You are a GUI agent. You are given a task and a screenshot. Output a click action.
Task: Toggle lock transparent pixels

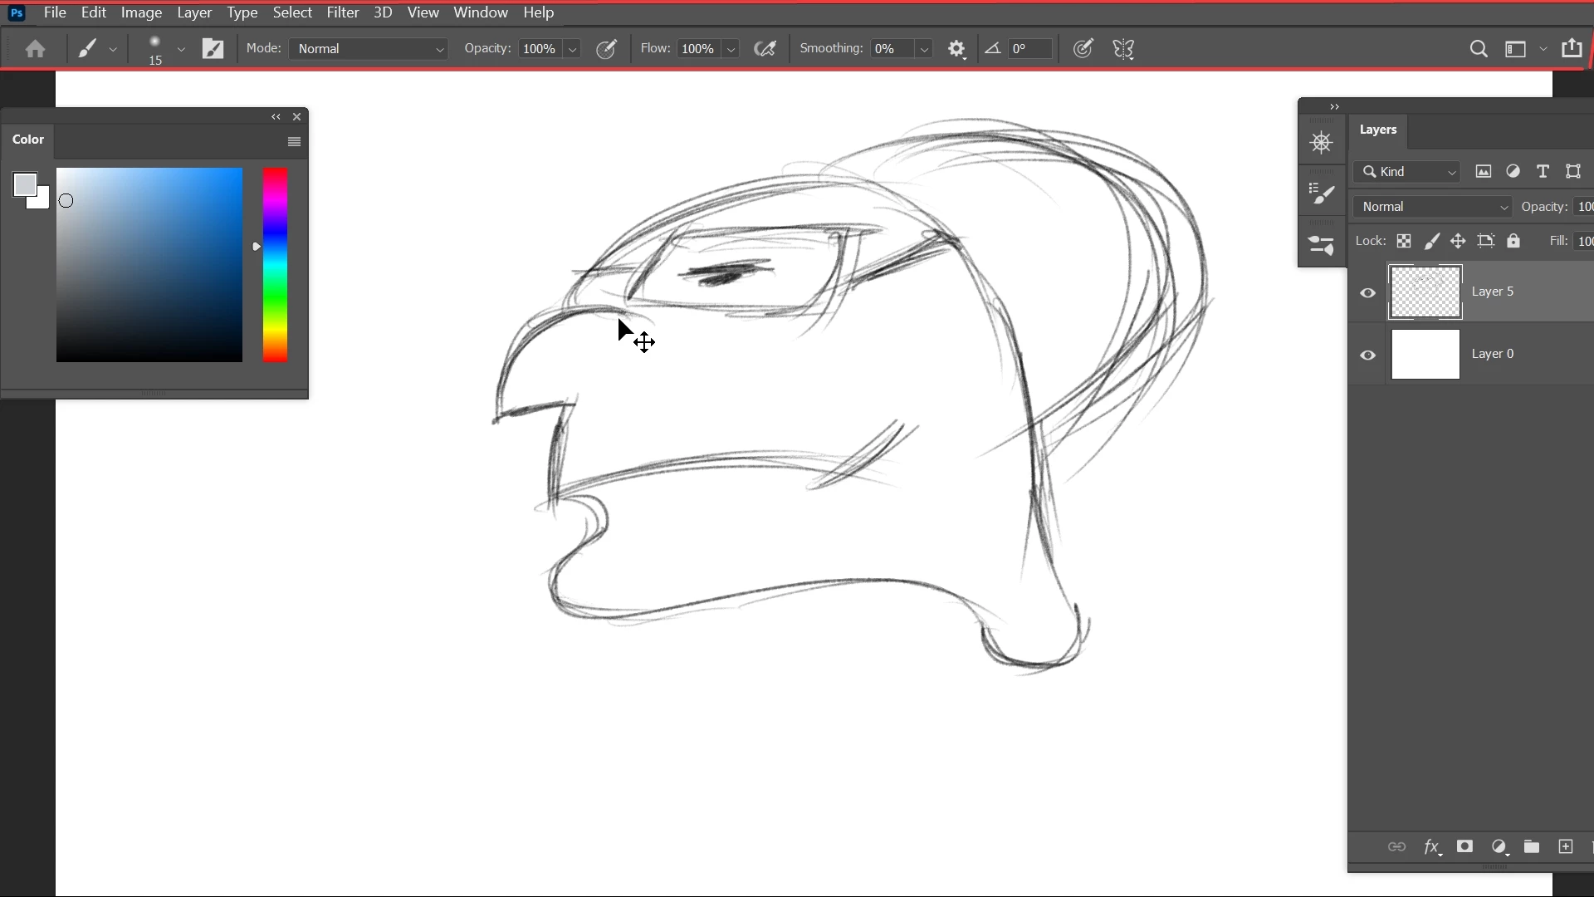[1404, 241]
